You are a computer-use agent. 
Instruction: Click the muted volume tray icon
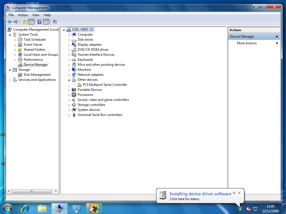point(248,209)
